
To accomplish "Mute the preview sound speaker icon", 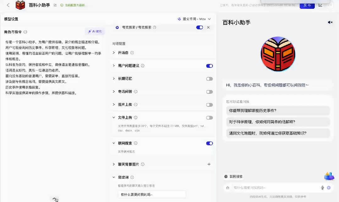I will (330, 22).
